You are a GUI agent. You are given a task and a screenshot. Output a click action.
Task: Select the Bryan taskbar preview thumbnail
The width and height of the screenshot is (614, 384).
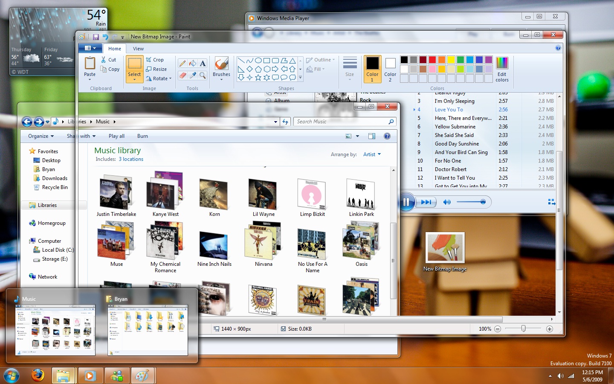[x=148, y=326]
